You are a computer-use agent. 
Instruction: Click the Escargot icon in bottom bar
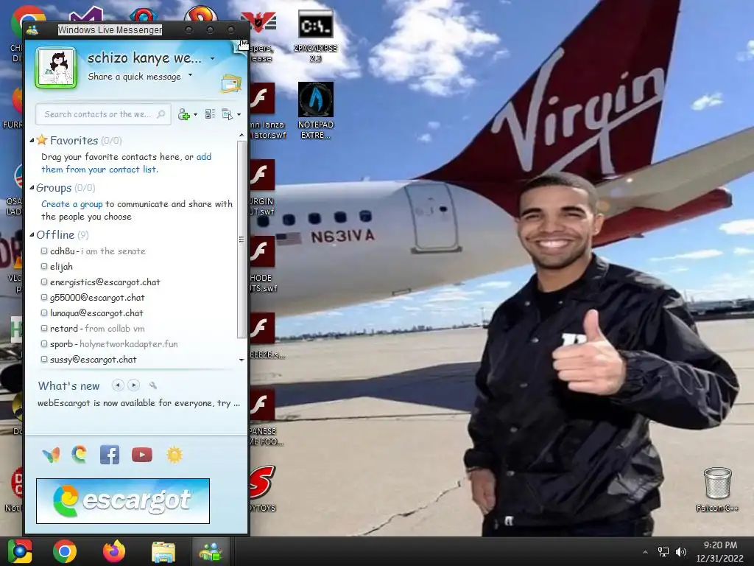pos(80,454)
